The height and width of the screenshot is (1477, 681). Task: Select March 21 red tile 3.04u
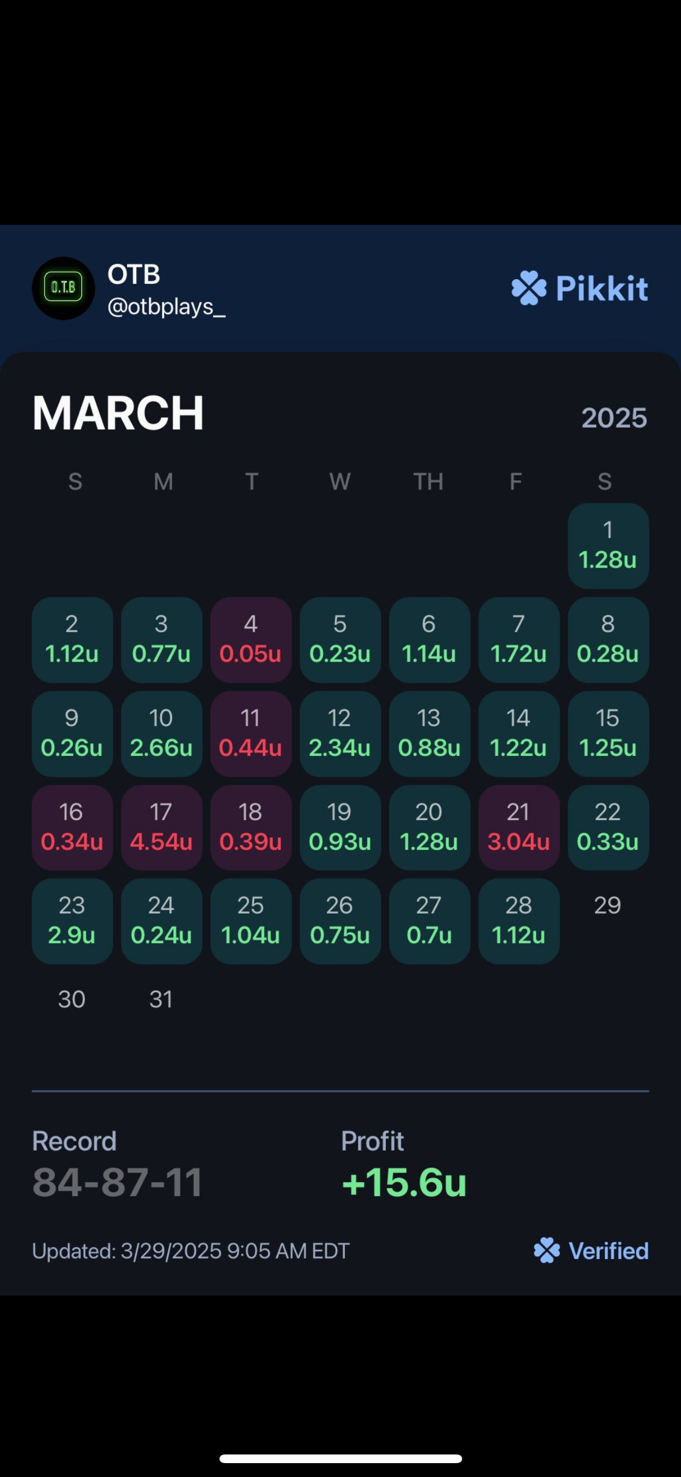(x=519, y=827)
